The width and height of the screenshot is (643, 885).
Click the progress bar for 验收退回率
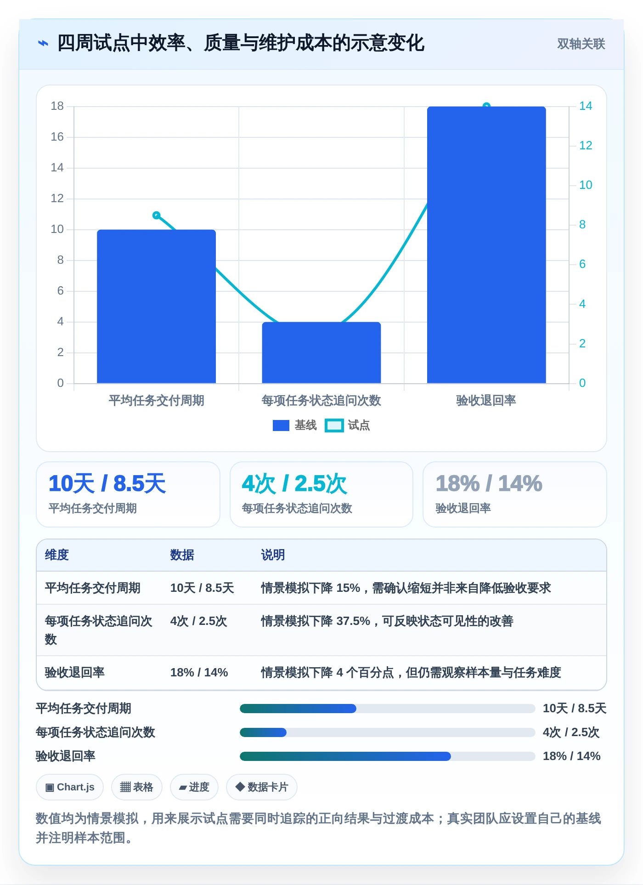point(388,756)
